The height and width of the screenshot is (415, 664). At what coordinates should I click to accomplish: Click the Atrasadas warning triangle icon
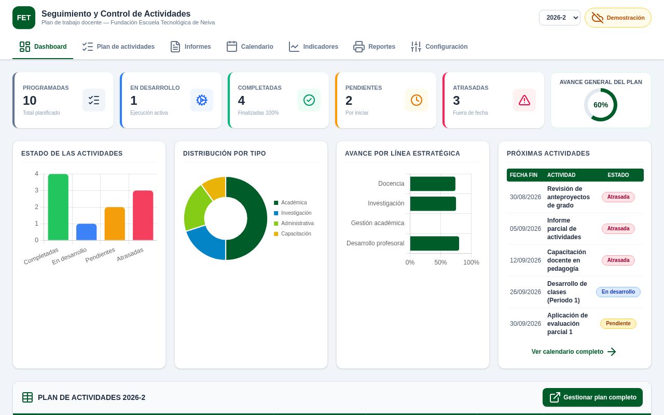click(x=524, y=100)
